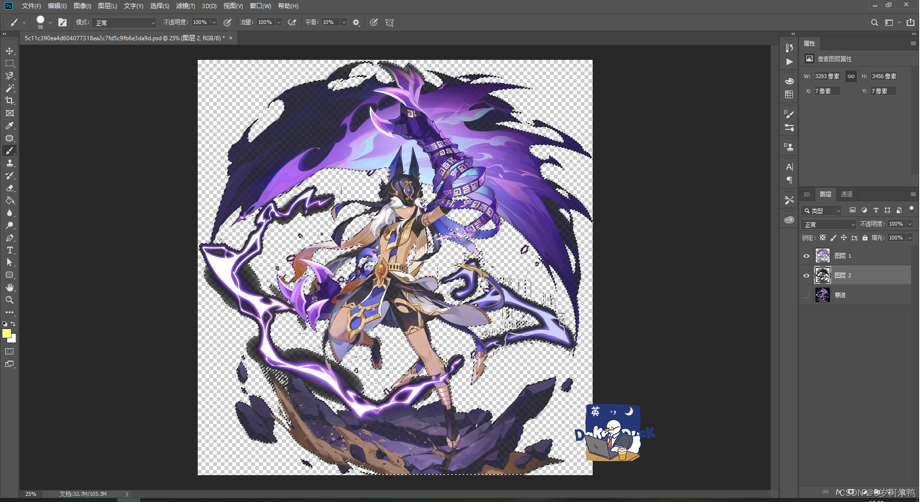Click the W width field 3293 像素

[x=827, y=77]
